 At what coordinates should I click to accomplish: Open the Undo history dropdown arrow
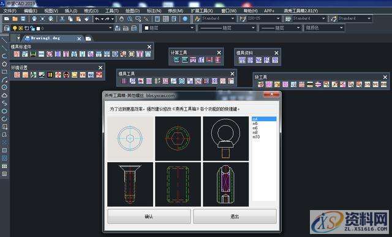click(x=102, y=19)
